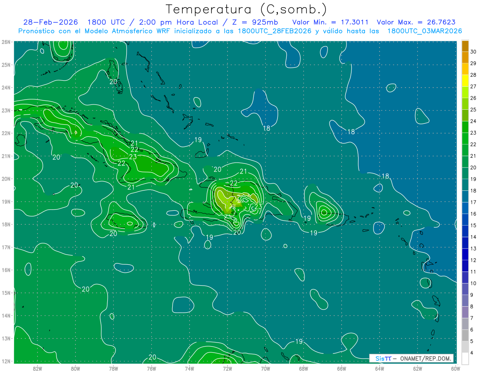Click the '64W' longitude label

[x=380, y=368]
